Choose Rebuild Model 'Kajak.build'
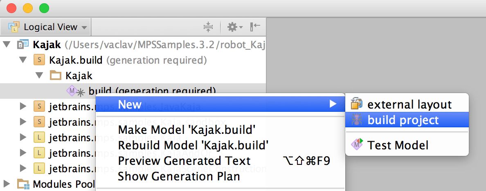Image resolution: width=486 pixels, height=191 pixels. tap(193, 145)
